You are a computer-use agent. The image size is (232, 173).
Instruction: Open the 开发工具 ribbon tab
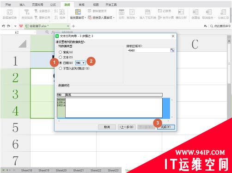coord(111,5)
